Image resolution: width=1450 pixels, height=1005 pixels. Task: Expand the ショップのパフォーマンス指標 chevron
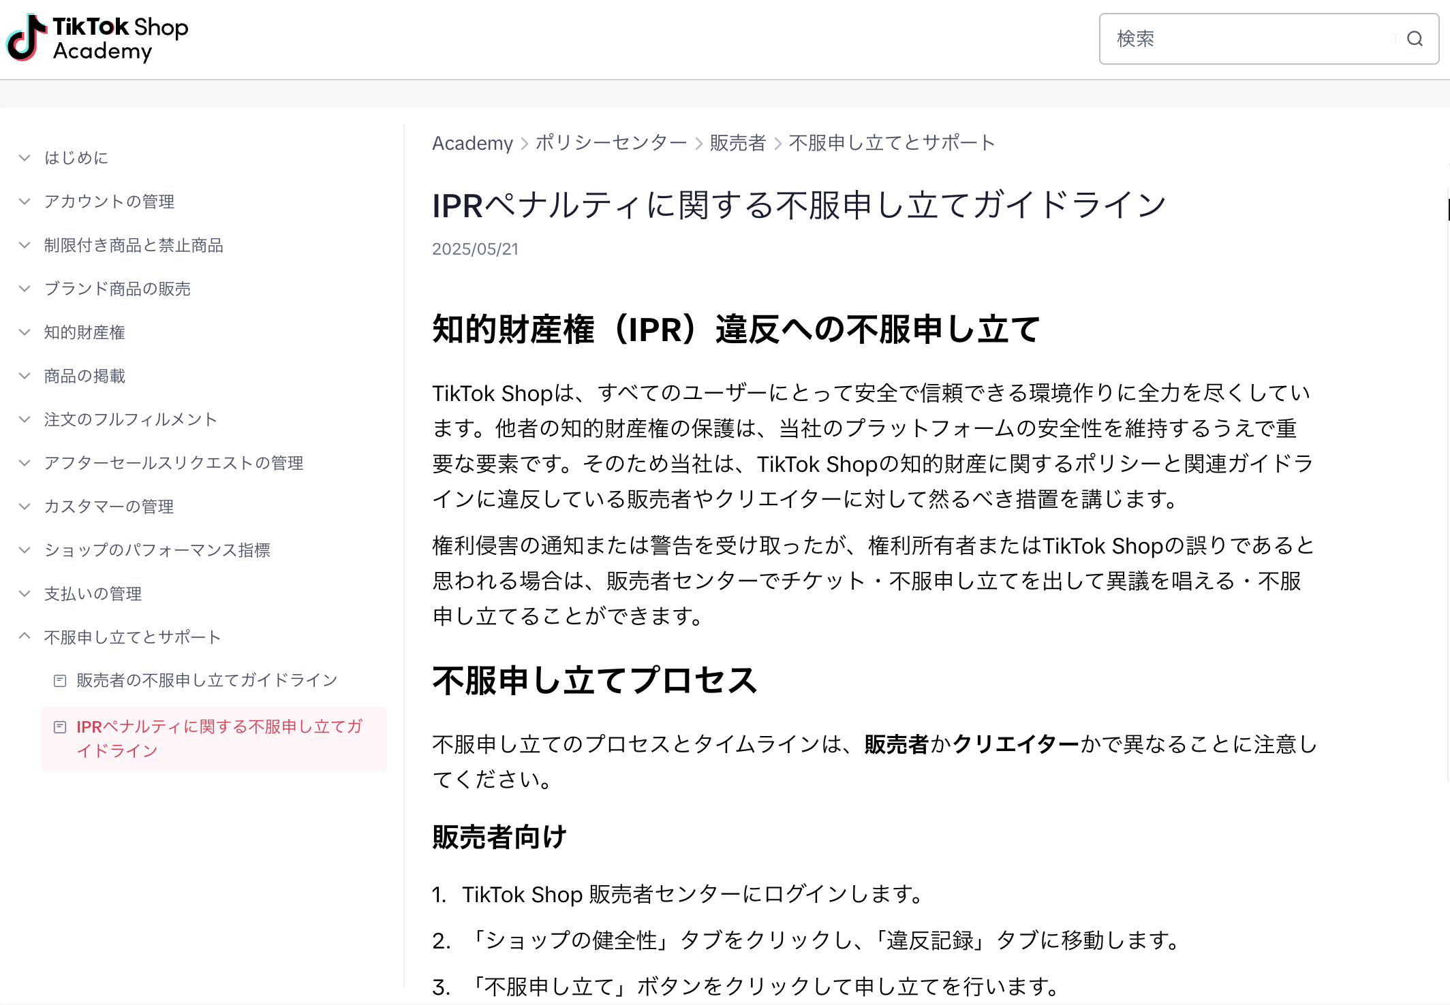pyautogui.click(x=25, y=549)
